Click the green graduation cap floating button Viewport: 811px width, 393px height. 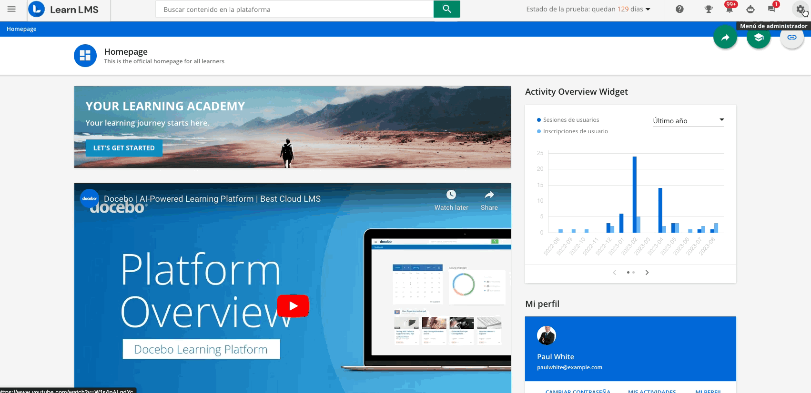759,38
